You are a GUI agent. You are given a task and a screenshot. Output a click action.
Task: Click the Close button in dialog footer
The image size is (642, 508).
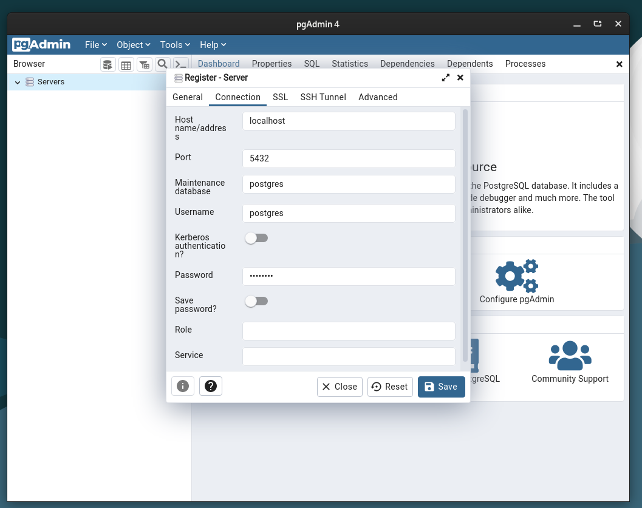340,387
